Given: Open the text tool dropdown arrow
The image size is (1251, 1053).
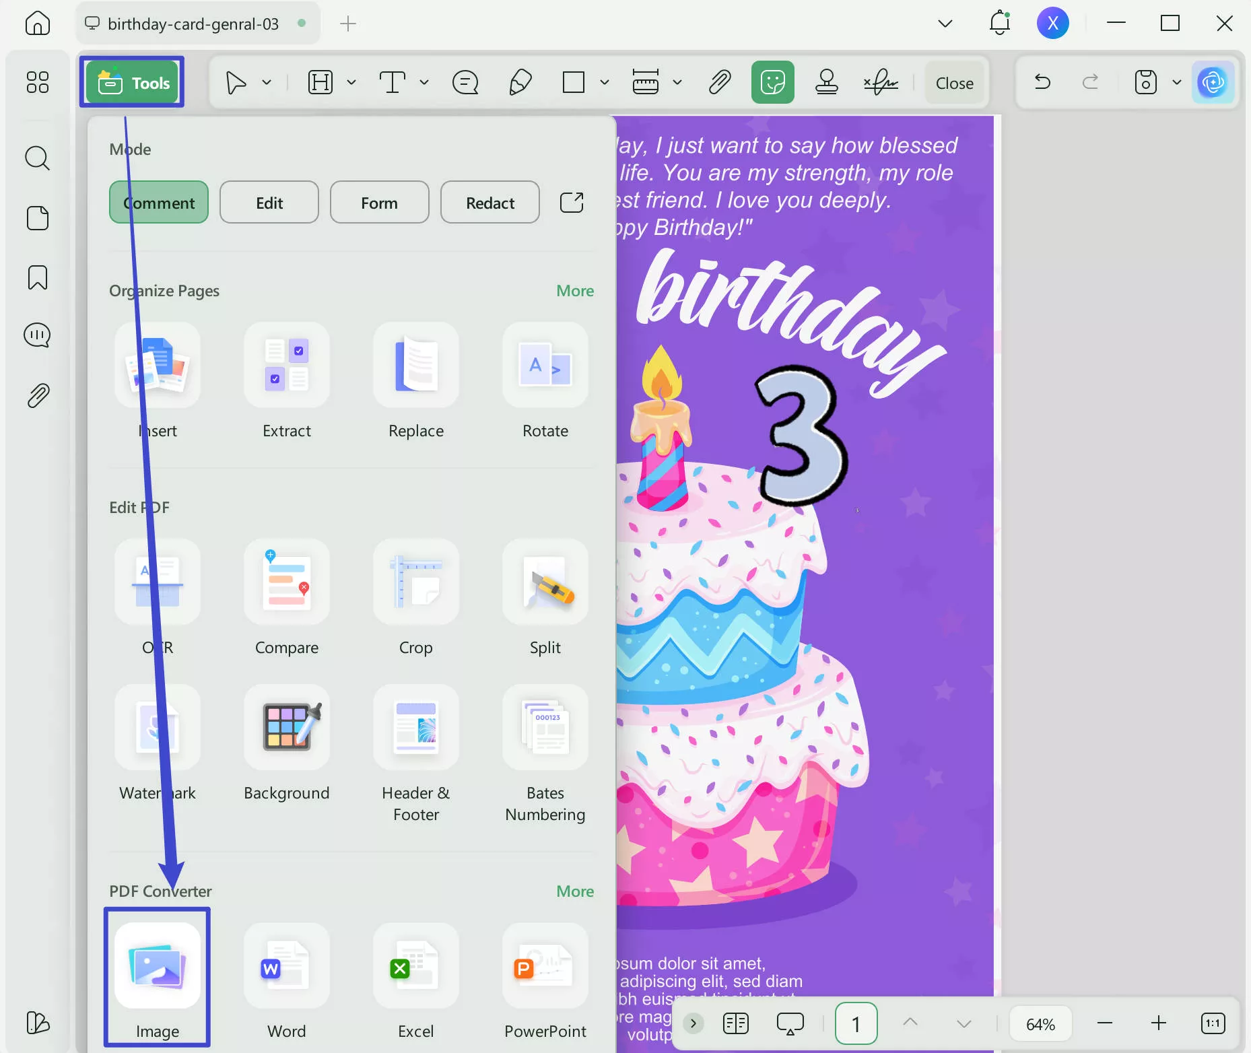Looking at the screenshot, I should pyautogui.click(x=424, y=82).
